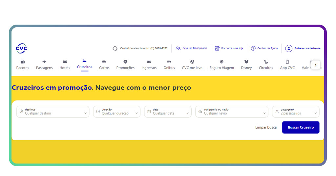
Task: Select the Qualquer data field
Action: 168,111
